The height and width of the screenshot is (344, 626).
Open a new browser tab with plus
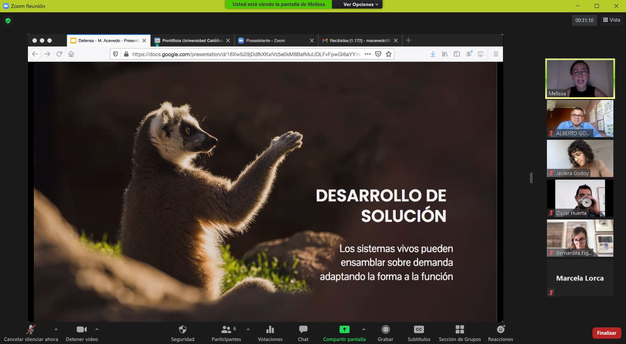408,40
